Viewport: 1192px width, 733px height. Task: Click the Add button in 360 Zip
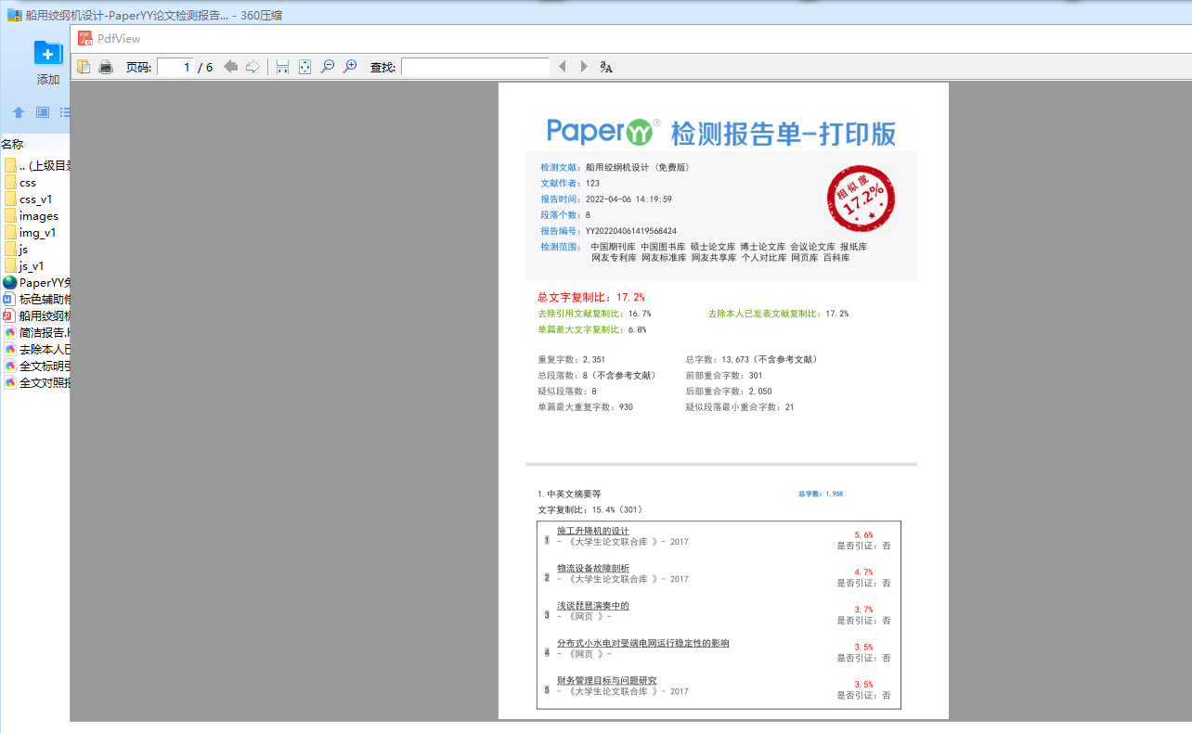[x=48, y=62]
